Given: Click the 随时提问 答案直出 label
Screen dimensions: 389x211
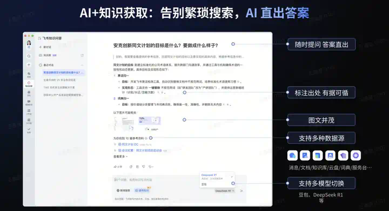Looking at the screenshot, I should 321,45.
